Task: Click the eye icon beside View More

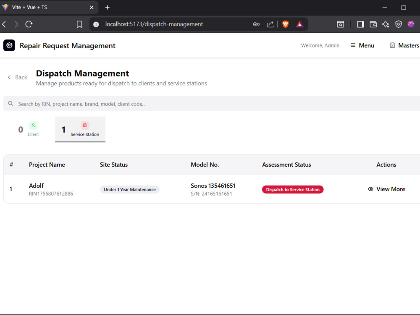Action: (x=370, y=189)
